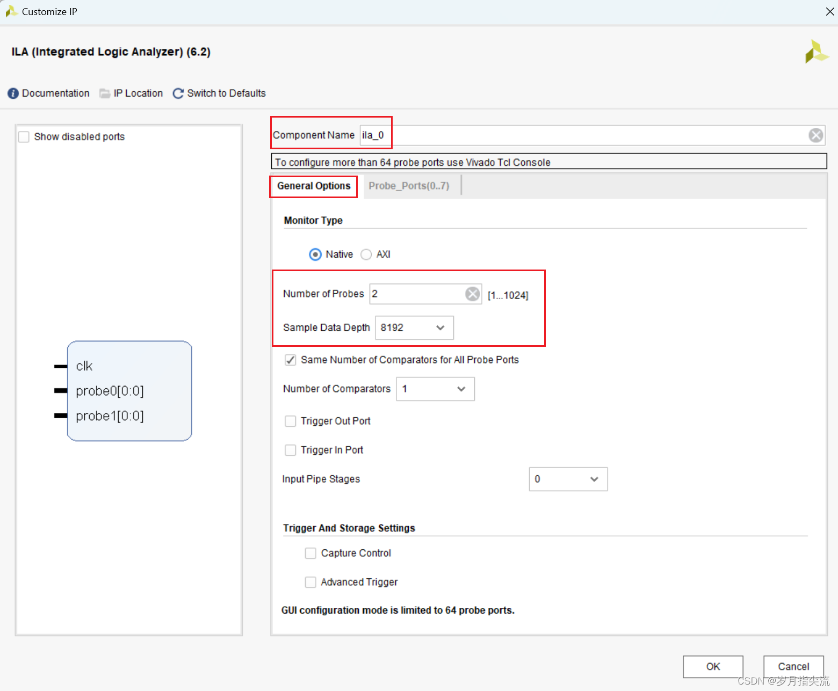Screen dimensions: 838x691
Task: Click the Xilinx logo at top right
Action: coord(817,52)
